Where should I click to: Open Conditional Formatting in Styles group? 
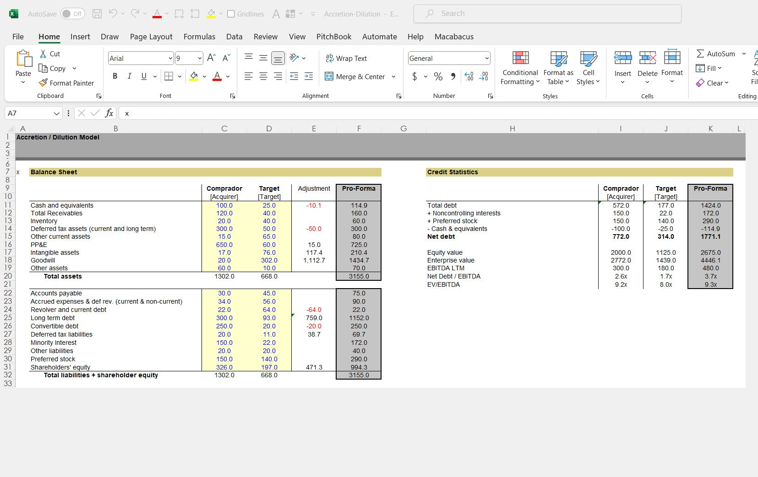coord(520,68)
